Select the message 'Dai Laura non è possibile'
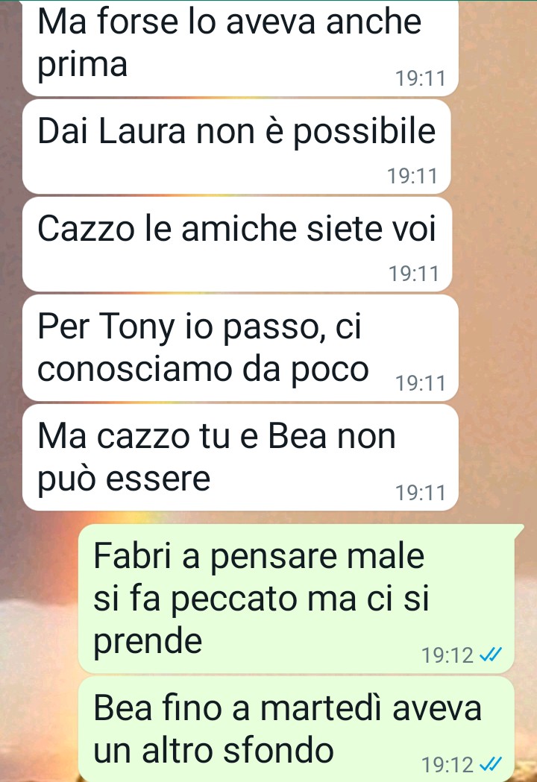Screen dimensions: 537x782 click(x=236, y=146)
